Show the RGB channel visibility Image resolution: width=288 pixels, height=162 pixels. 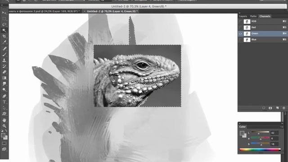tap(240, 22)
